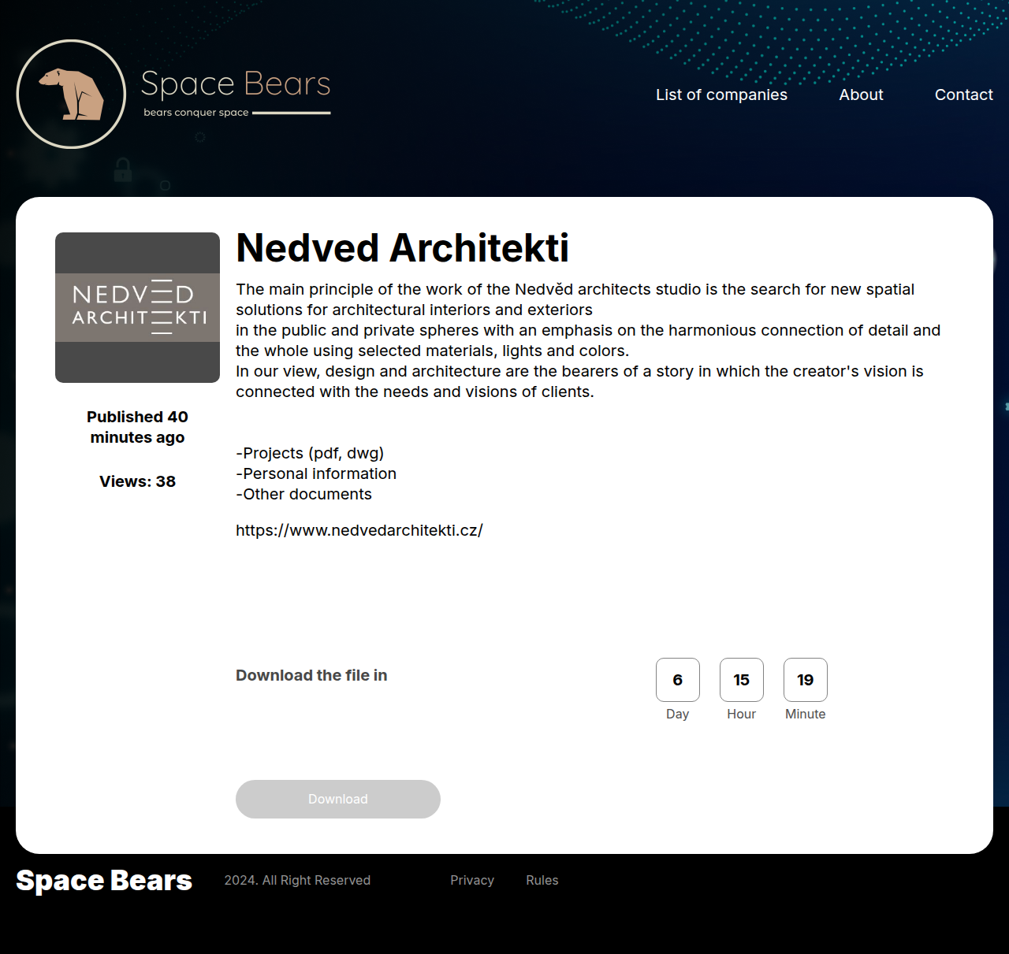Open the Privacy link in footer
This screenshot has width=1009, height=954.
click(x=472, y=880)
